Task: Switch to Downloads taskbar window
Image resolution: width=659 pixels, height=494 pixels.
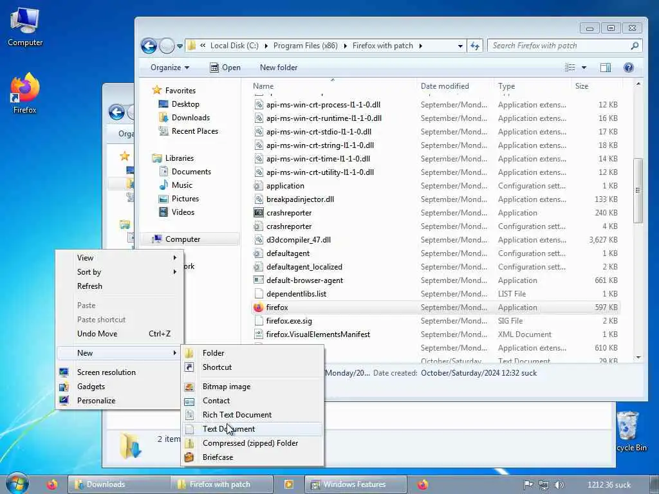Action: pos(119,484)
